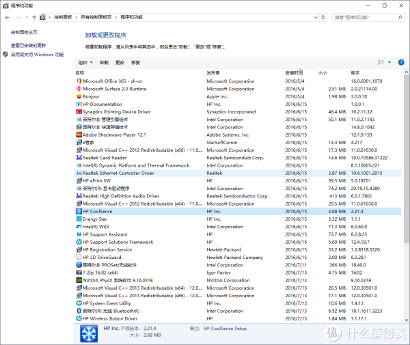Click the NVIDIA PhysX icon

[79, 280]
